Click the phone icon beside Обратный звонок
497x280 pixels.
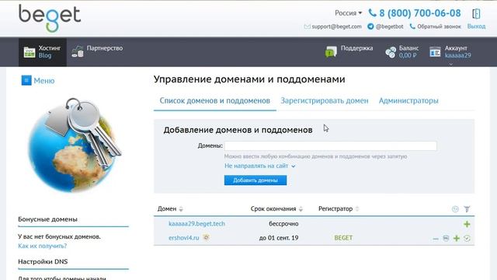412,26
